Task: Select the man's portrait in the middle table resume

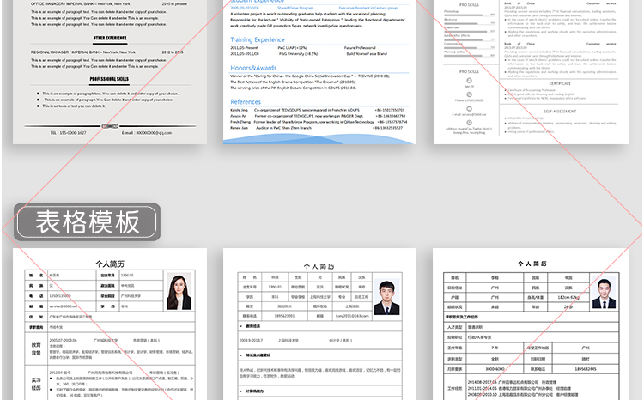Action: coord(386,297)
